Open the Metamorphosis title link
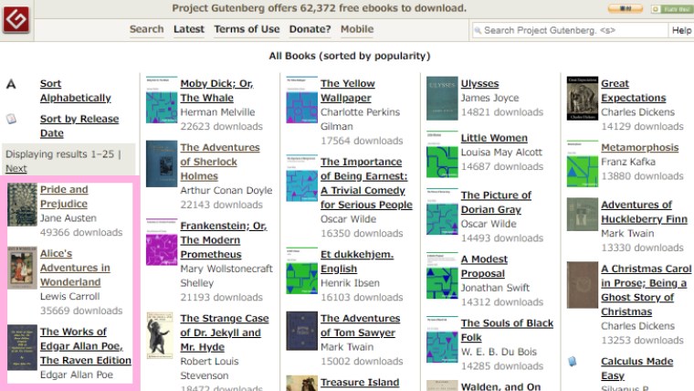This screenshot has height=391, width=694. (639, 147)
